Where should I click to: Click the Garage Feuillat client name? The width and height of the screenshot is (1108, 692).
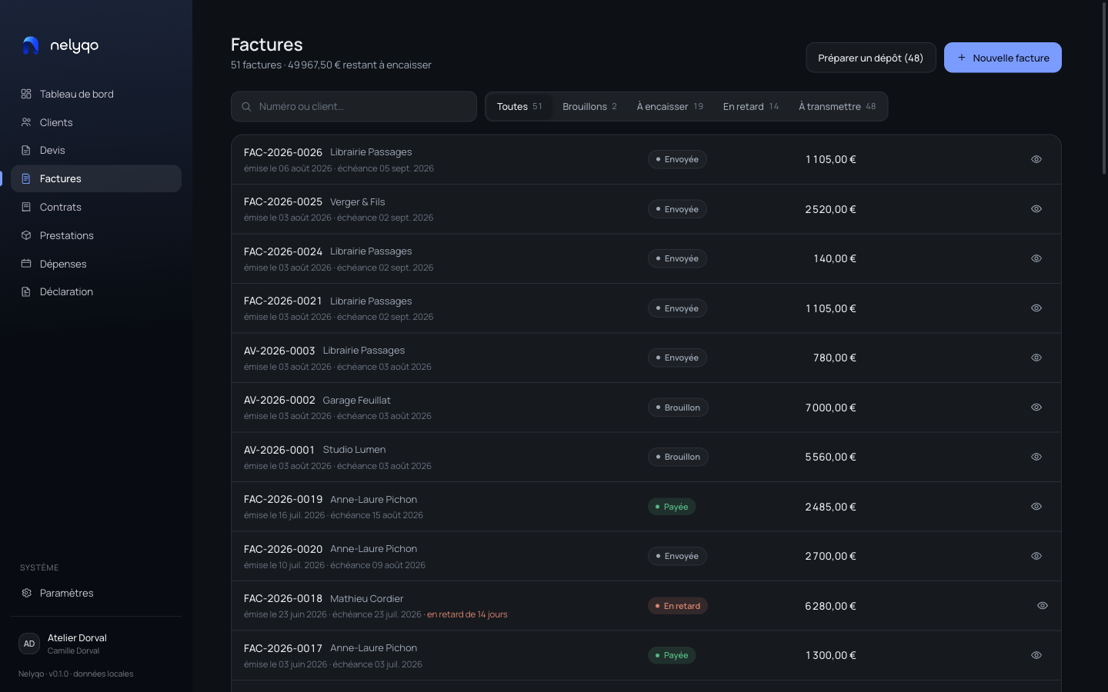(356, 401)
